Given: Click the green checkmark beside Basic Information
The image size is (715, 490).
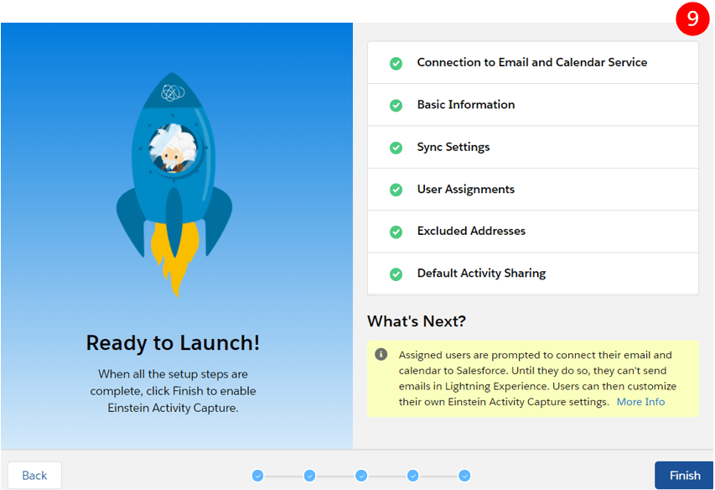Looking at the screenshot, I should (x=396, y=106).
